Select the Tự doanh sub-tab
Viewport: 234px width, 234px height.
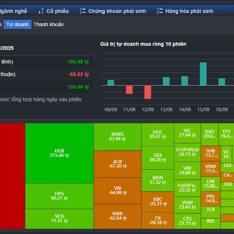[18, 24]
